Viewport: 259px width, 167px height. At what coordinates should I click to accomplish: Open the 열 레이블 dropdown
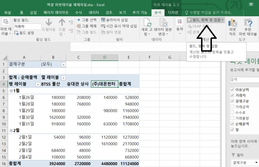coord(64,78)
